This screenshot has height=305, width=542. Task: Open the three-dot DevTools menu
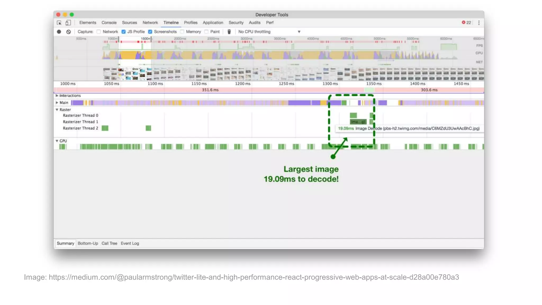click(x=479, y=23)
